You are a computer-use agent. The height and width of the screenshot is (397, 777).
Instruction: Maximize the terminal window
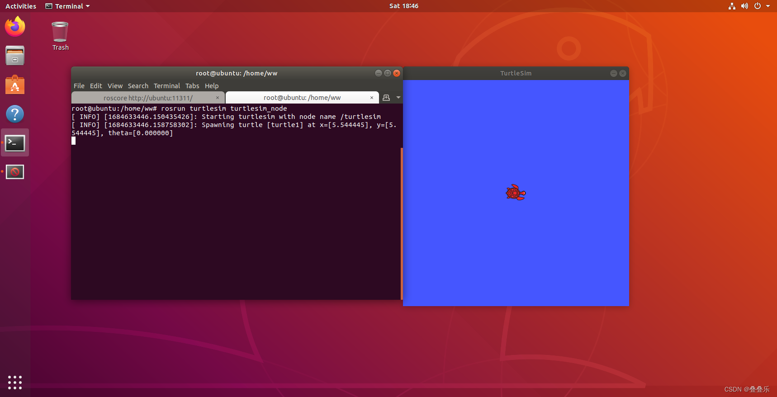pos(388,73)
